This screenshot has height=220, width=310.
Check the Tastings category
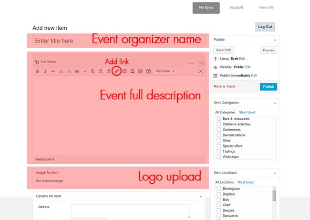coord(218,151)
